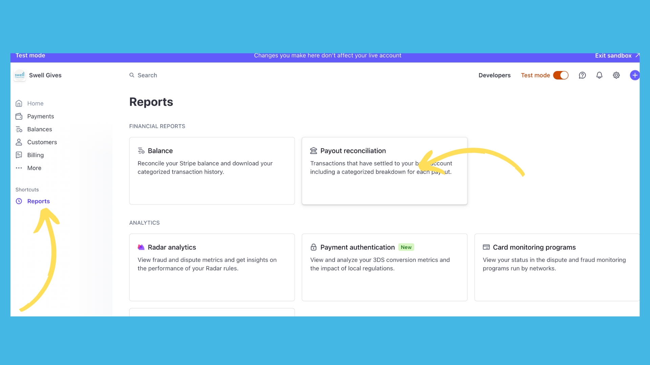This screenshot has height=365, width=650.
Task: Click the Developers button
Action: [495, 75]
